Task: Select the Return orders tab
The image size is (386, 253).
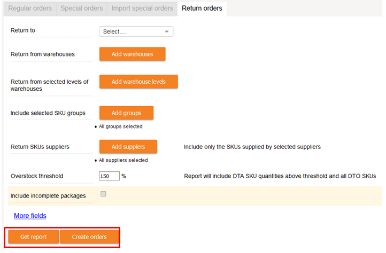Action: [x=202, y=9]
